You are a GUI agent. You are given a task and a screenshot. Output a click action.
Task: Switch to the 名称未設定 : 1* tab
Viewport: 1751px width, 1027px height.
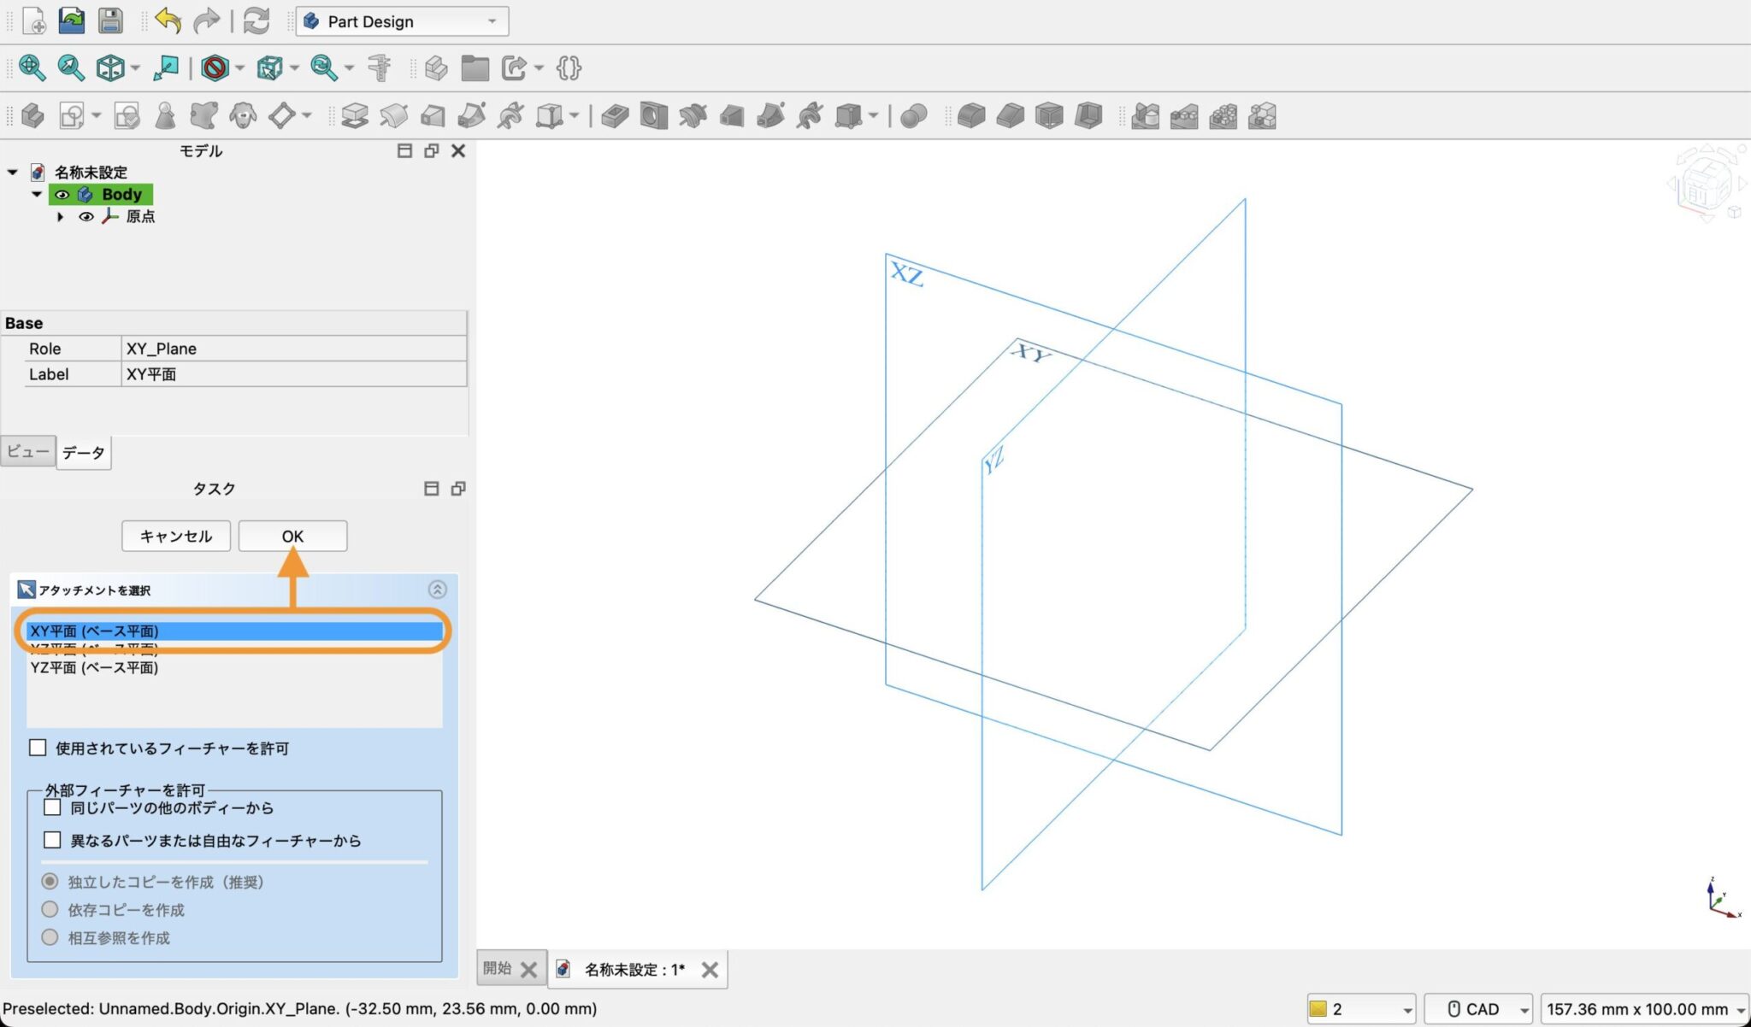click(x=634, y=970)
